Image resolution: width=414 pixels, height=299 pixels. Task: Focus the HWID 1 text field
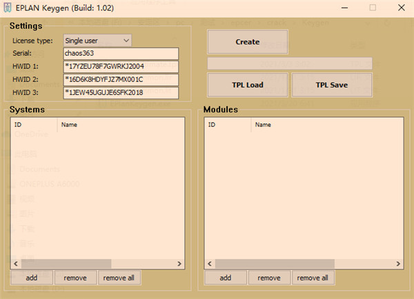point(121,66)
